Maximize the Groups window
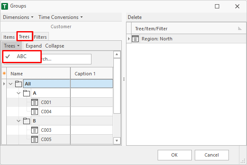Screen dimensions: 247x165 point(217,6)
